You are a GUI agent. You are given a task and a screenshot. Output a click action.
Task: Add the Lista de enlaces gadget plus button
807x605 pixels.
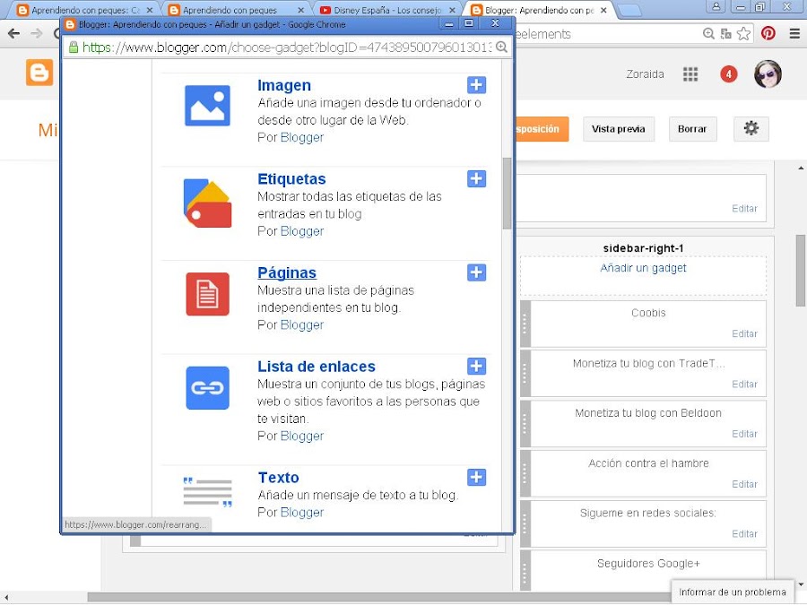coord(476,366)
